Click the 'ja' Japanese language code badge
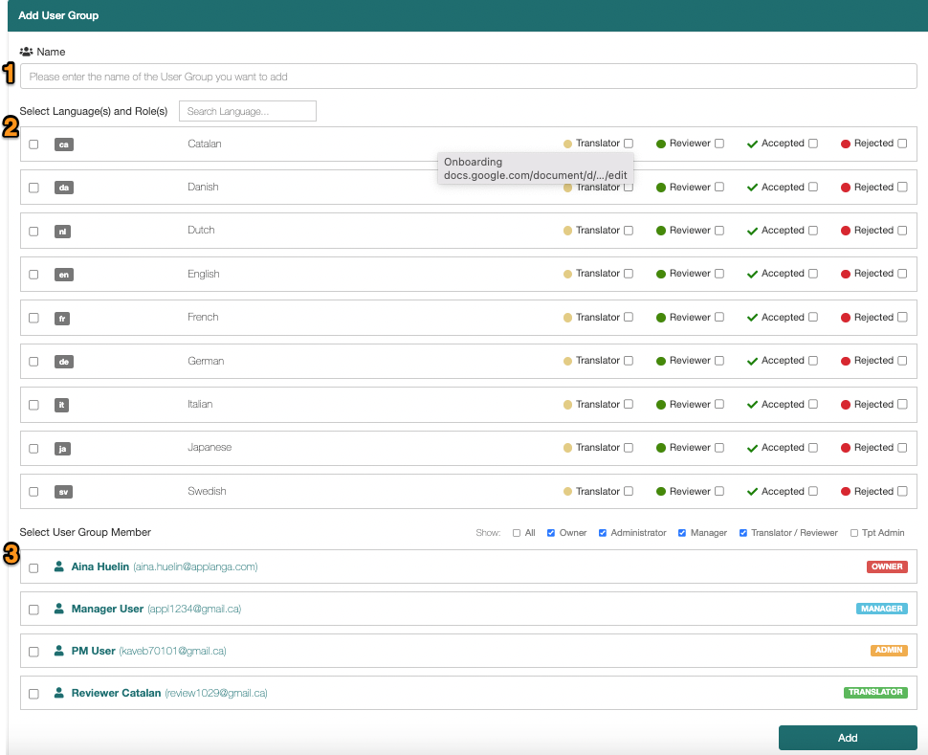928x755 pixels. pos(64,449)
